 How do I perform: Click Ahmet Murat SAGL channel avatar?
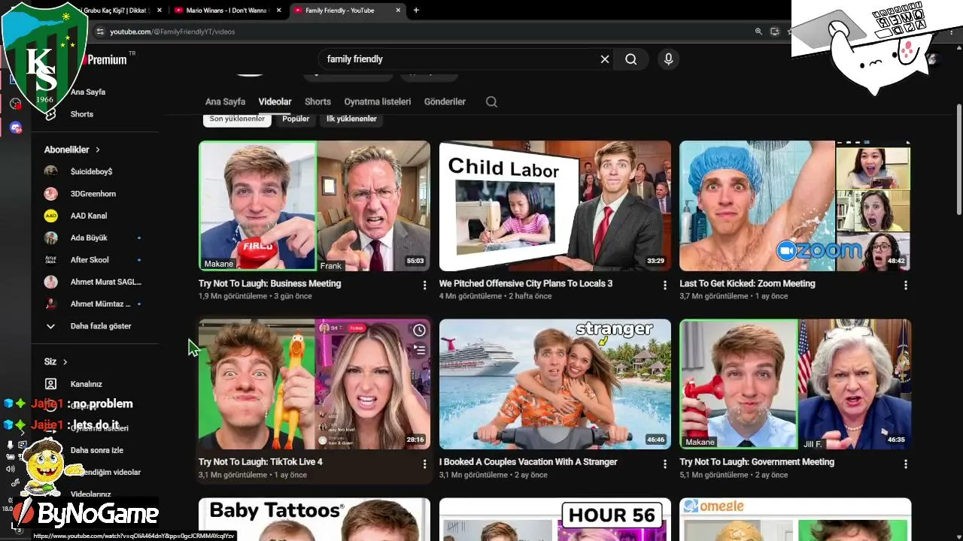(50, 283)
